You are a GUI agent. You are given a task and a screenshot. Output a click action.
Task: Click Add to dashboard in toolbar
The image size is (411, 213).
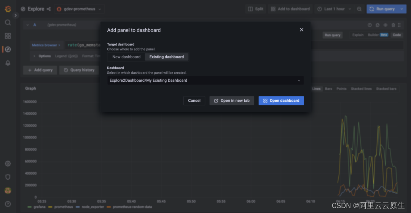tap(290, 9)
